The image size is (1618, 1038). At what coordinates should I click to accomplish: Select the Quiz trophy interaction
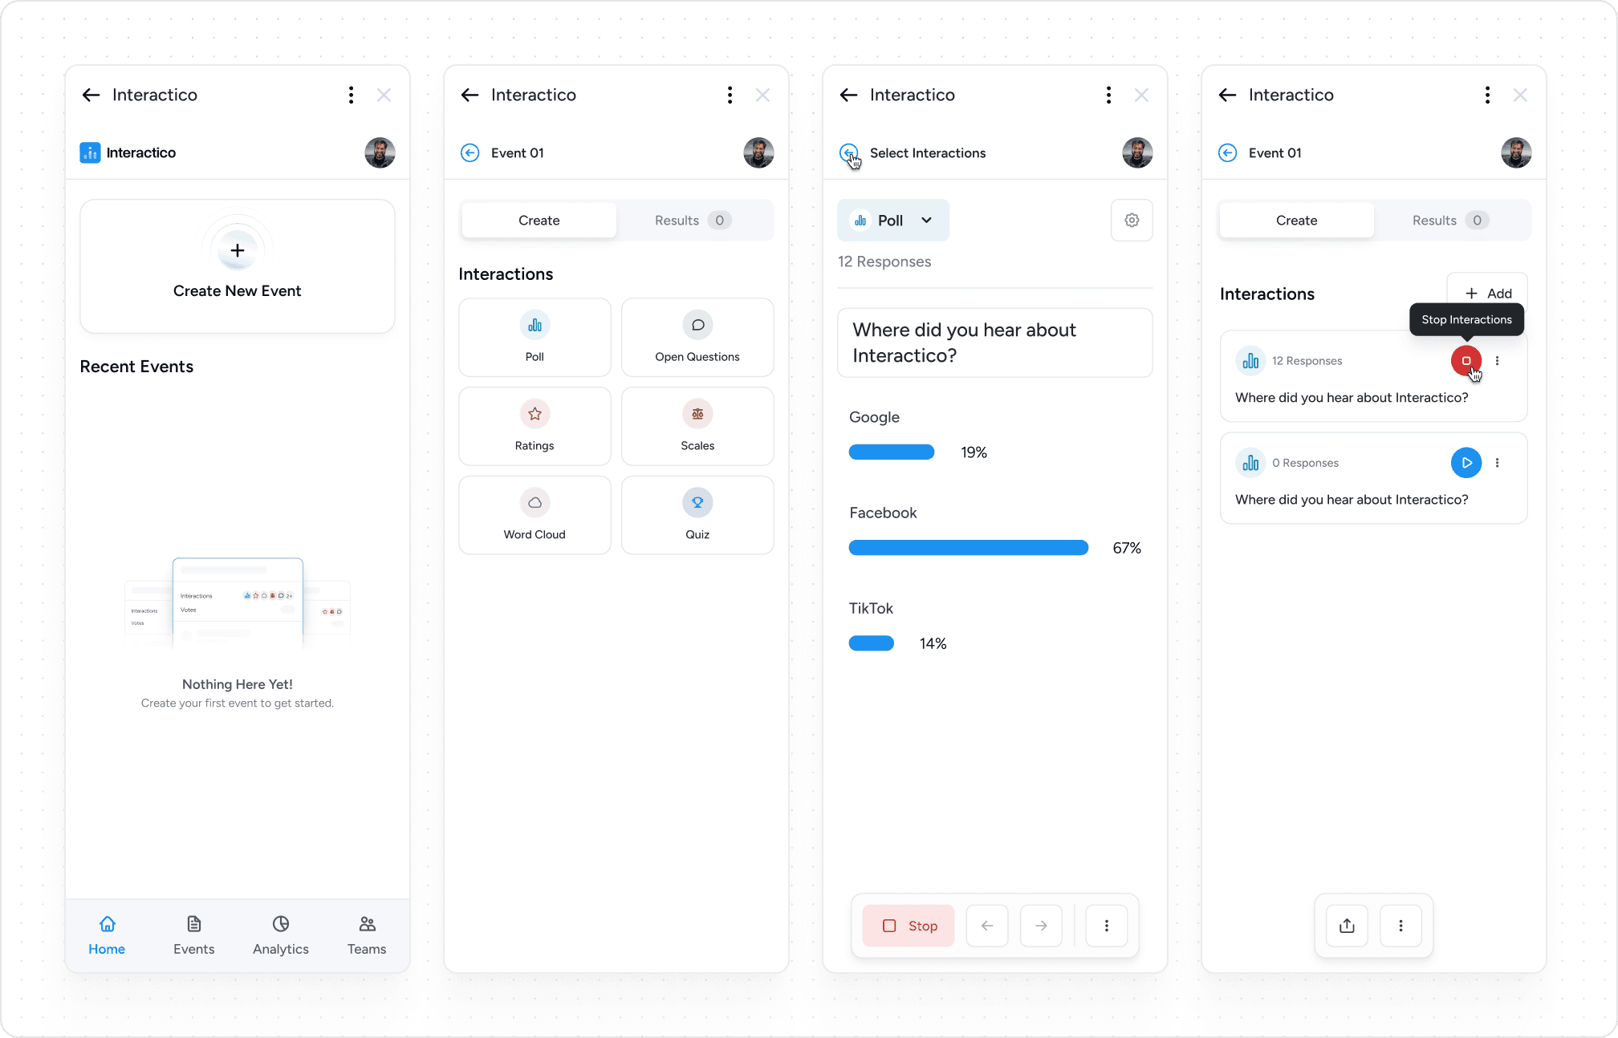pos(697,515)
